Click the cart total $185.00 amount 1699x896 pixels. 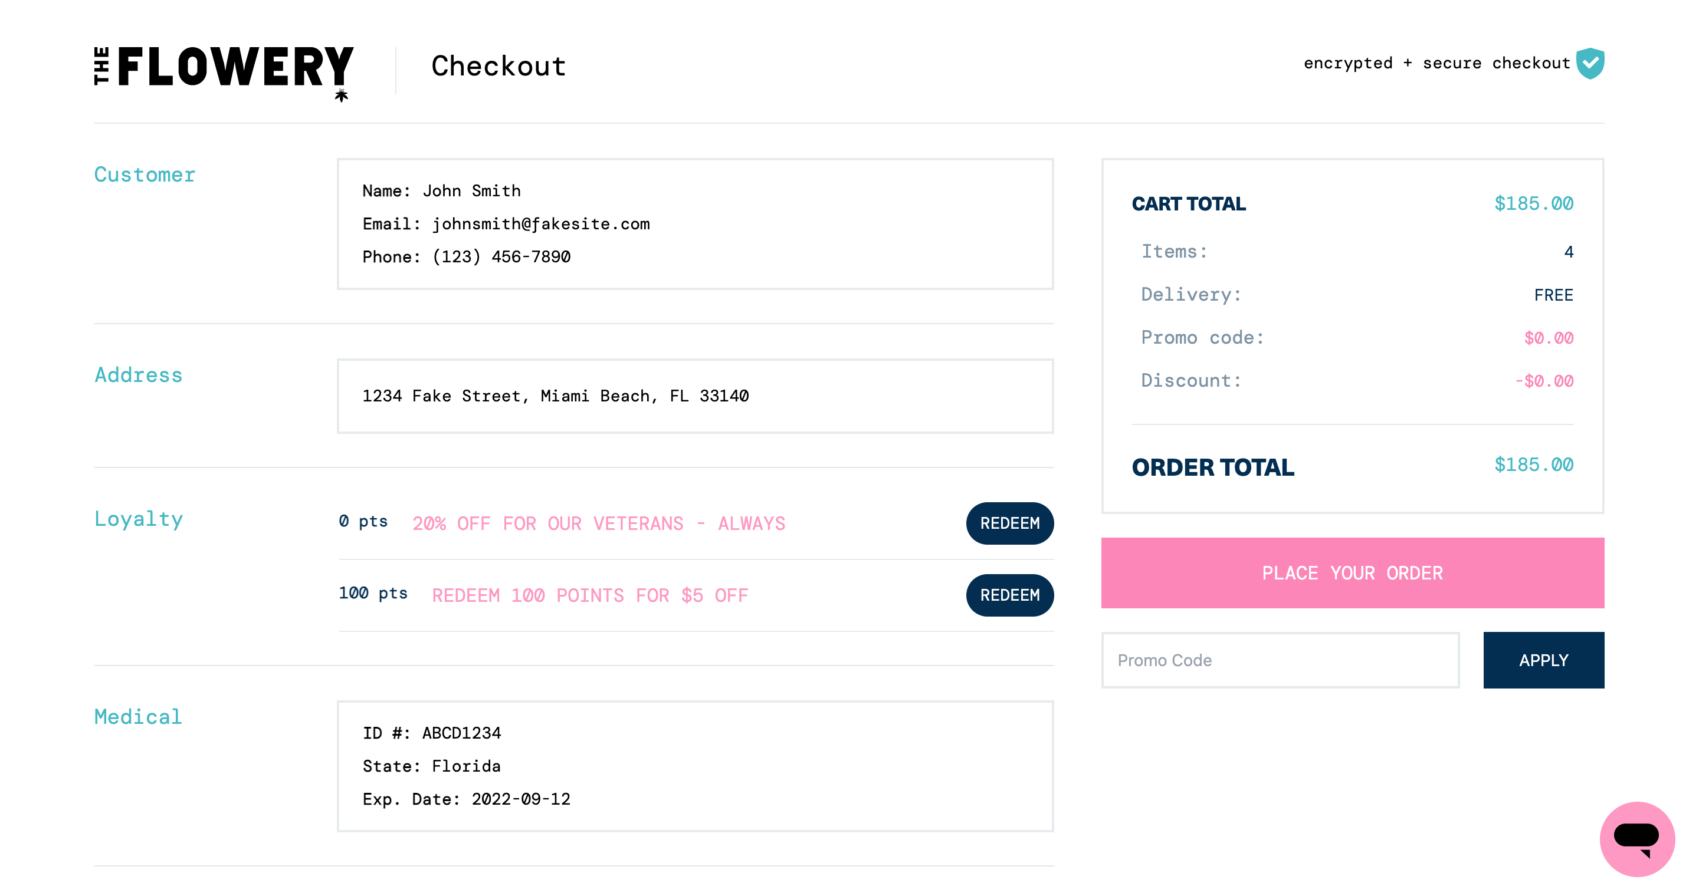tap(1533, 203)
